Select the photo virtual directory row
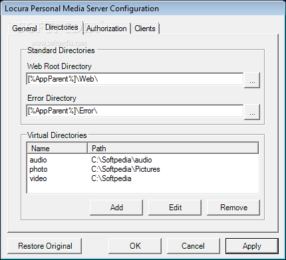Image resolution: width=286 pixels, height=260 pixels. point(143,169)
